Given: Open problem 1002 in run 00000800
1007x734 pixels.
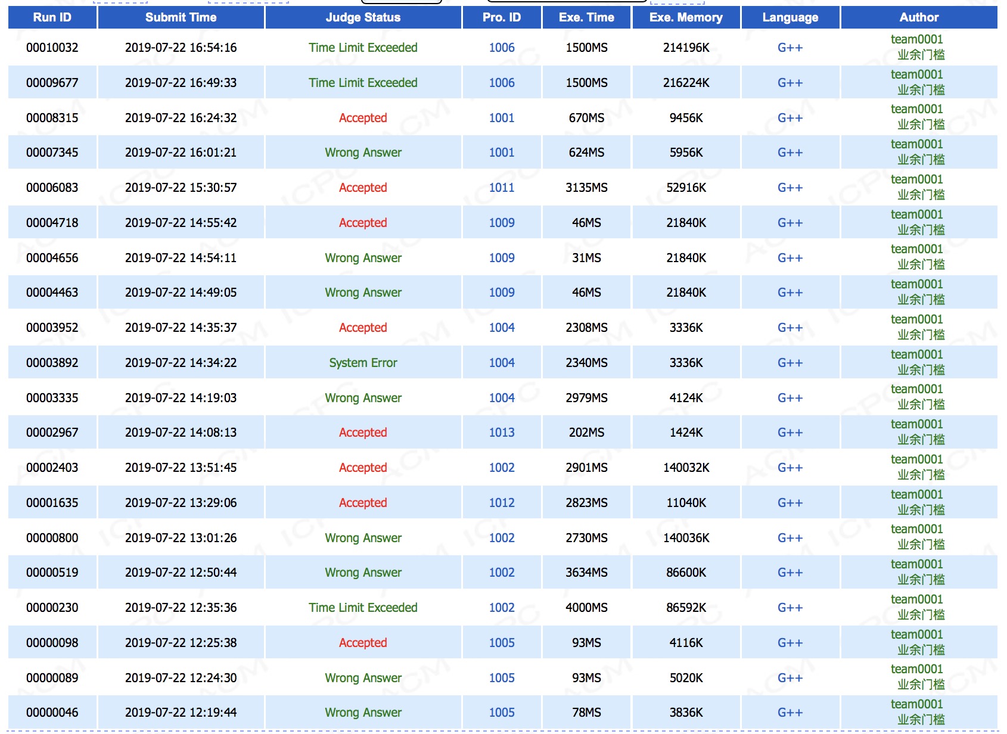Looking at the screenshot, I should (x=501, y=538).
